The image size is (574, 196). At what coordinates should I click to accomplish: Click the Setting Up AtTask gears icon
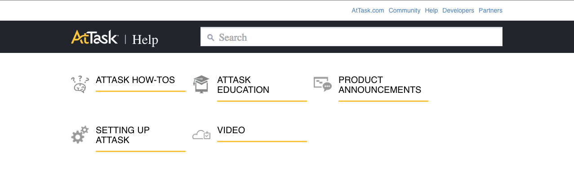tap(80, 135)
